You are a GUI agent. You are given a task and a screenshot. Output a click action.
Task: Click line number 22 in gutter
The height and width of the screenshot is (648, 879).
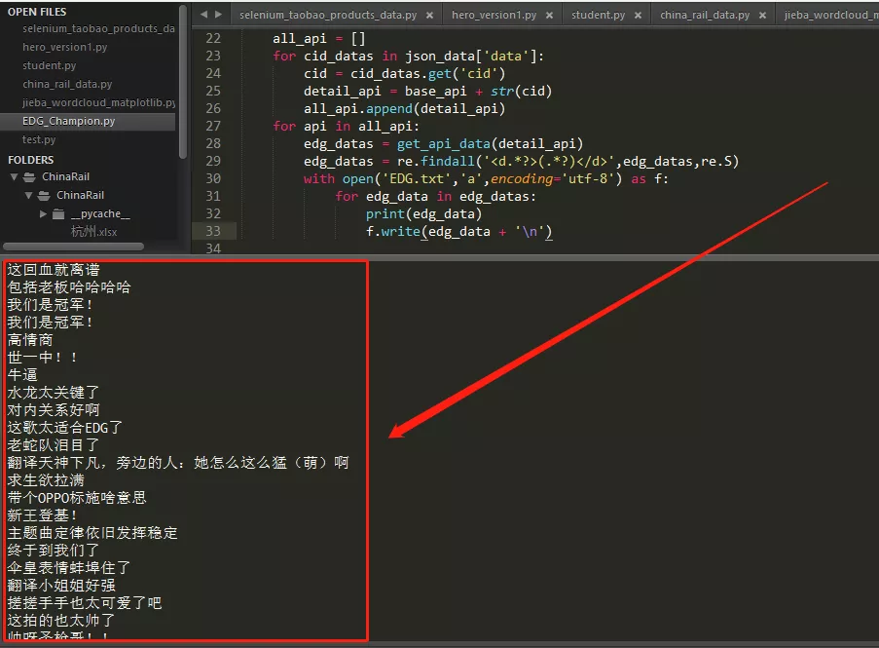[213, 38]
